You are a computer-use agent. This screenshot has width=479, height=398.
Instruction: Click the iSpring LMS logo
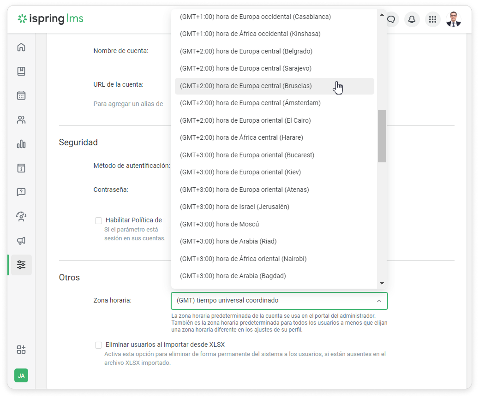(50, 19)
